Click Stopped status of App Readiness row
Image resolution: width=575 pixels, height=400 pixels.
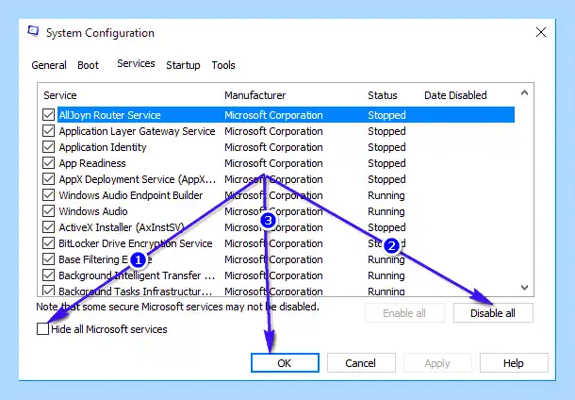click(x=386, y=163)
